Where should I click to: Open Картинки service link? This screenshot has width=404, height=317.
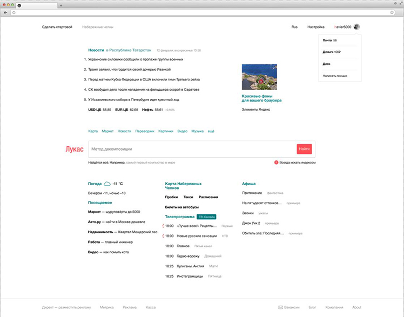pyautogui.click(x=166, y=131)
